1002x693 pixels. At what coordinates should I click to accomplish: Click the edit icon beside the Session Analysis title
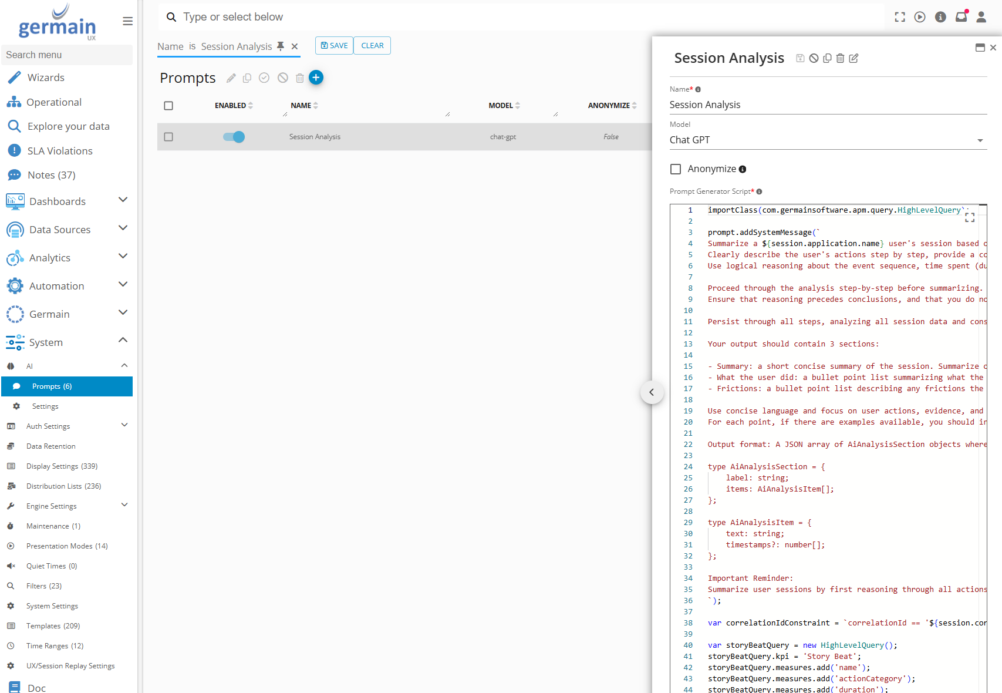point(853,58)
